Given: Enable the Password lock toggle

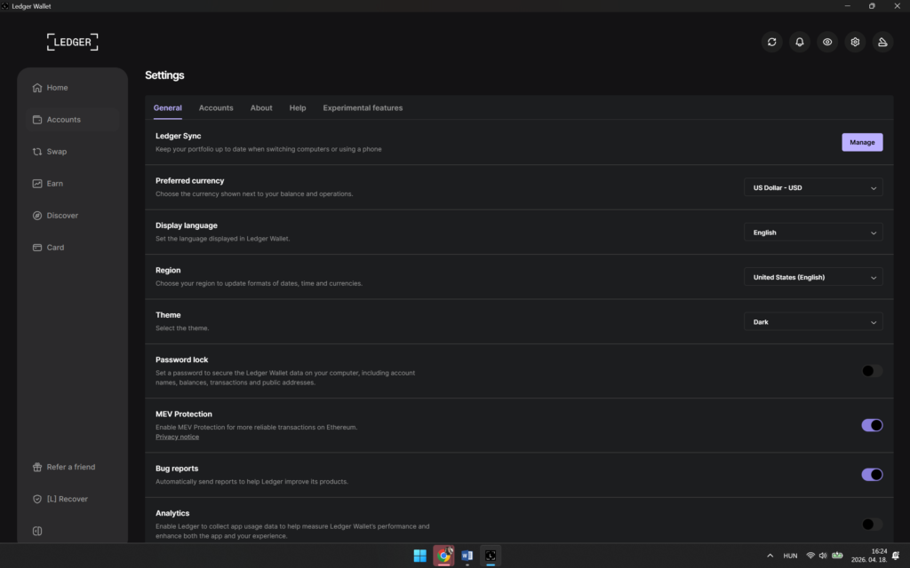Looking at the screenshot, I should [872, 371].
